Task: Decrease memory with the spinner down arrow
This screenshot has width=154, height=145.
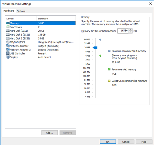Action: 130,32
